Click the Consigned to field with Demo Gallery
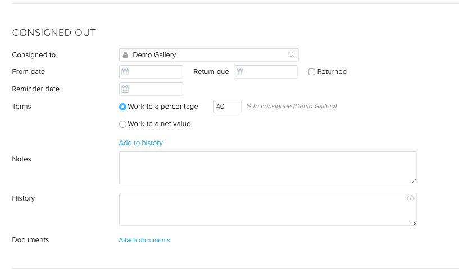This screenshot has width=459, height=277. tap(209, 55)
